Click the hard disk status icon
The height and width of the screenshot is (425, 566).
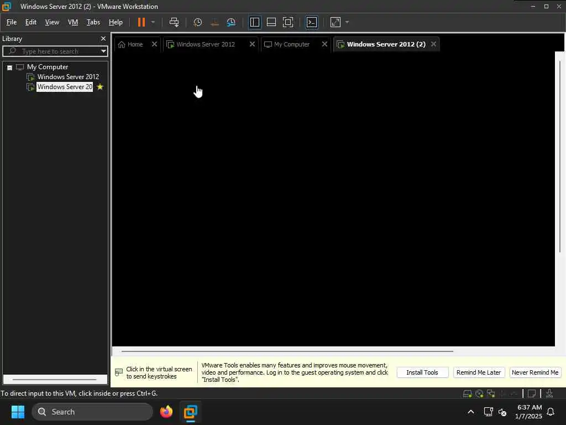point(468,393)
